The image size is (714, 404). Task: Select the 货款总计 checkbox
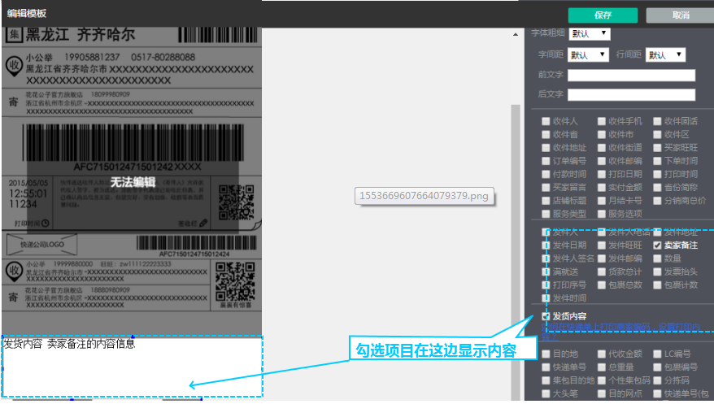(x=602, y=272)
